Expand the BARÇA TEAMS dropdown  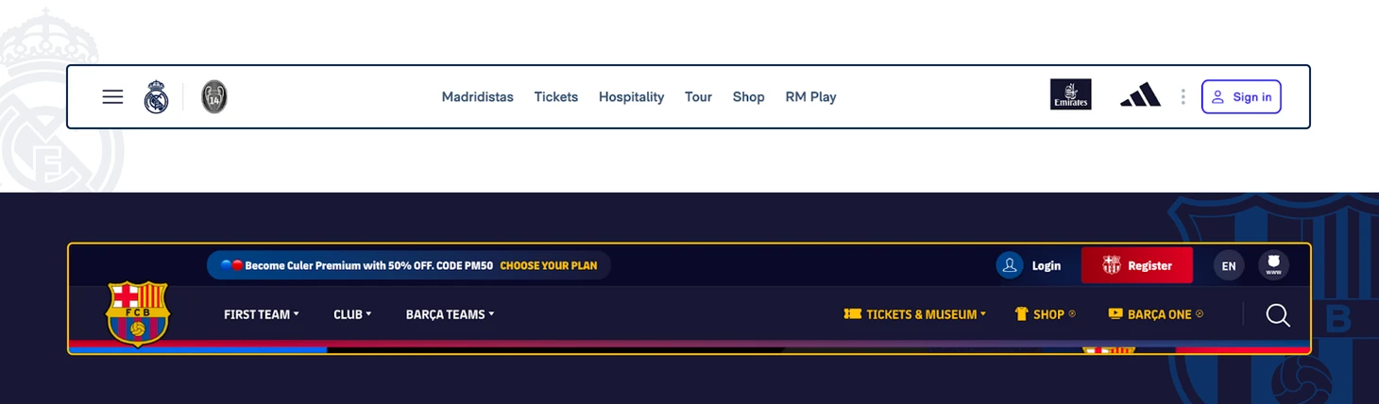[450, 314]
